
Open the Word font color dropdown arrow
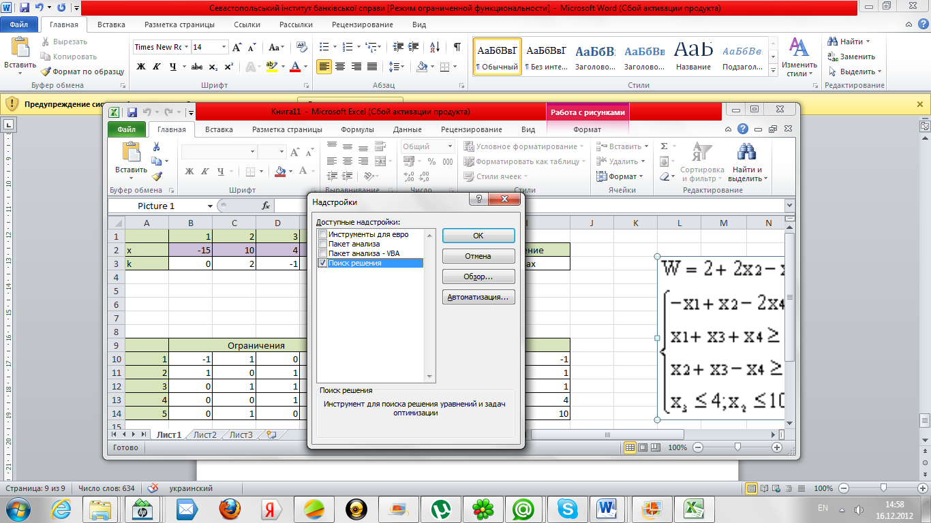(x=305, y=67)
